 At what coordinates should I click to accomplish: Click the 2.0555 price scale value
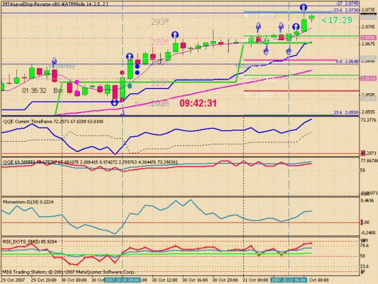point(368,112)
